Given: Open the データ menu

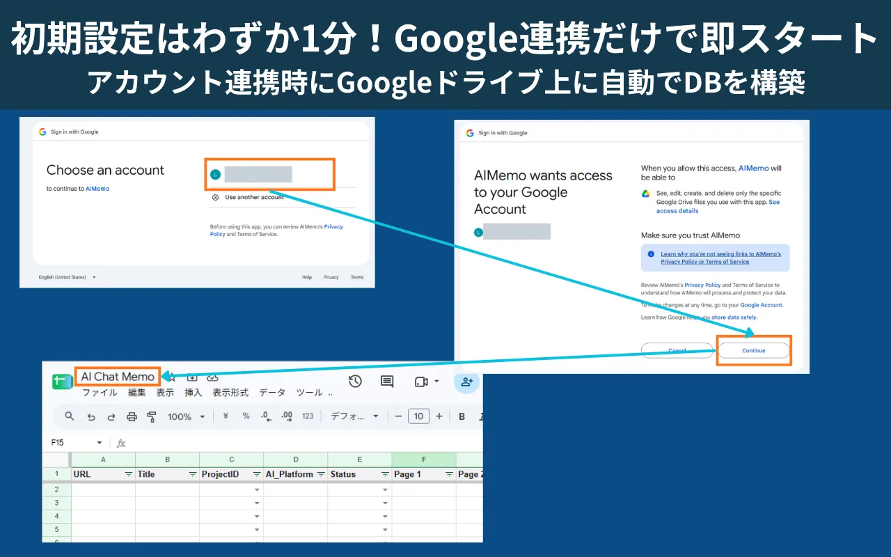Looking at the screenshot, I should point(272,393).
